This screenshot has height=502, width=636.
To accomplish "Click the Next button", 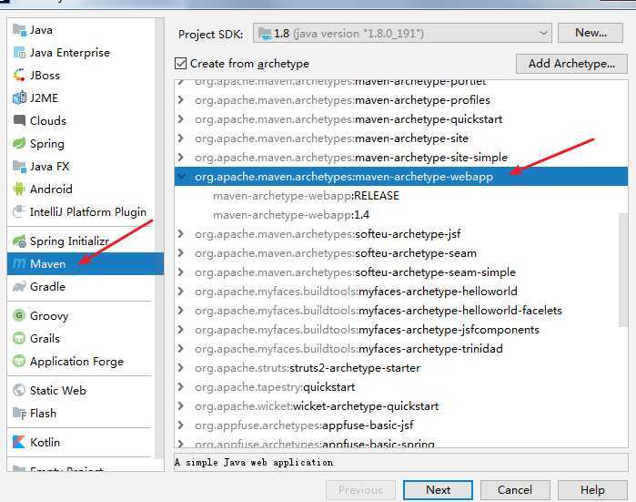I will [438, 490].
